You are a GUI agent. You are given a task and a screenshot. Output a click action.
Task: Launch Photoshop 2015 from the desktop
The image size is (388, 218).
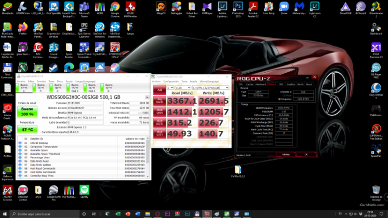coord(238,7)
